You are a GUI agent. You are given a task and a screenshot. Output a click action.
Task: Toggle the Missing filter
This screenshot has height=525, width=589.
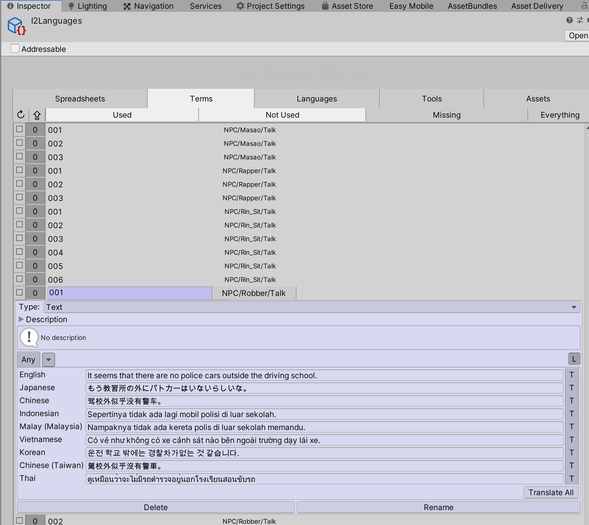[x=446, y=115]
